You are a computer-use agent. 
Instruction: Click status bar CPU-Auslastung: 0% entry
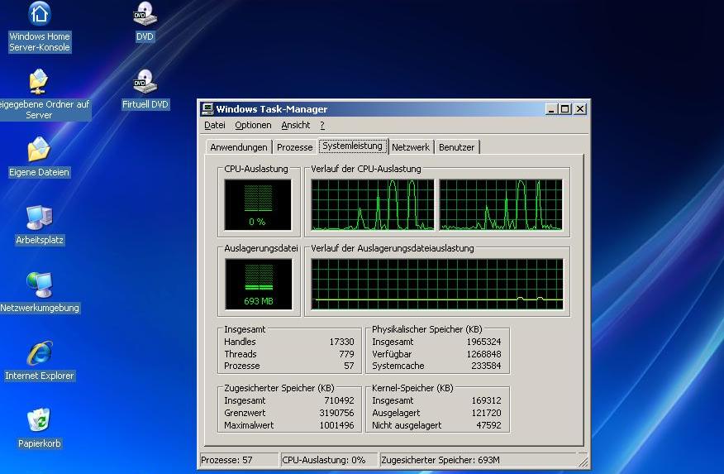[x=329, y=460]
